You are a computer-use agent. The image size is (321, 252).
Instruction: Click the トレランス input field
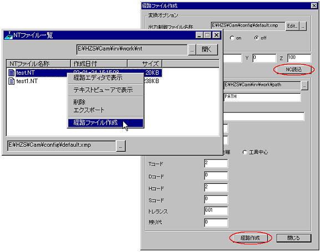(216, 210)
